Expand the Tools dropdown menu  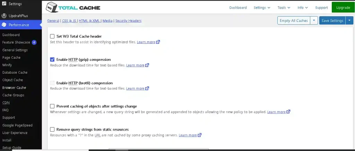point(284,8)
